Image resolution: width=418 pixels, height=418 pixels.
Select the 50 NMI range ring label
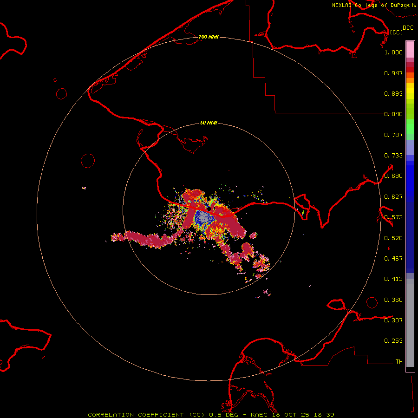click(209, 123)
